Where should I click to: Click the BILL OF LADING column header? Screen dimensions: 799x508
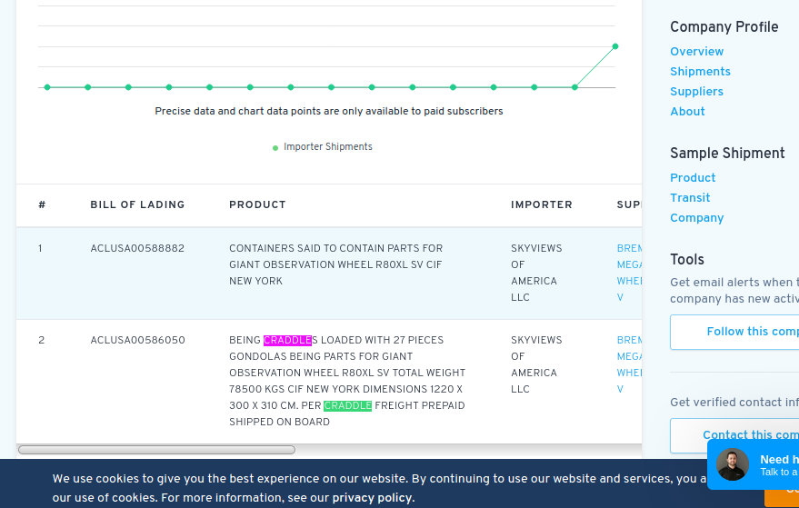pyautogui.click(x=137, y=204)
